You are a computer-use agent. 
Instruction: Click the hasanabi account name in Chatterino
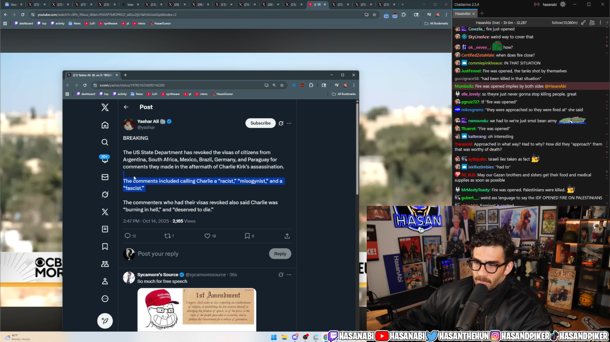pos(550,4)
